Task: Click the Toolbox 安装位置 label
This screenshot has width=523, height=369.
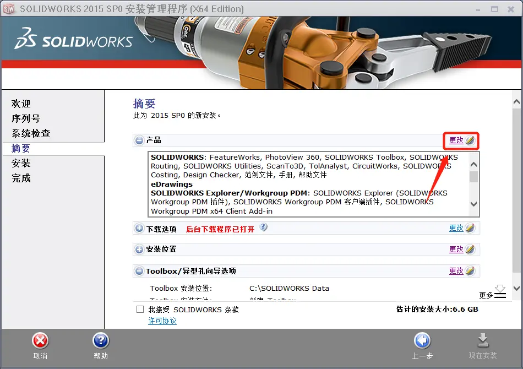Action: pos(181,288)
